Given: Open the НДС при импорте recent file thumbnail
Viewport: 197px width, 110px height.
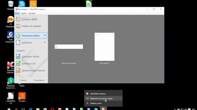Looking at the screenshot, I should point(69,47).
